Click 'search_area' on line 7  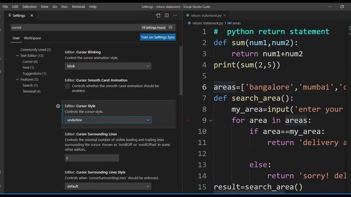tap(256, 99)
